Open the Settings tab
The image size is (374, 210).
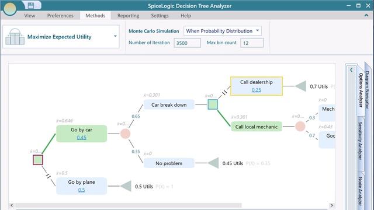(160, 16)
